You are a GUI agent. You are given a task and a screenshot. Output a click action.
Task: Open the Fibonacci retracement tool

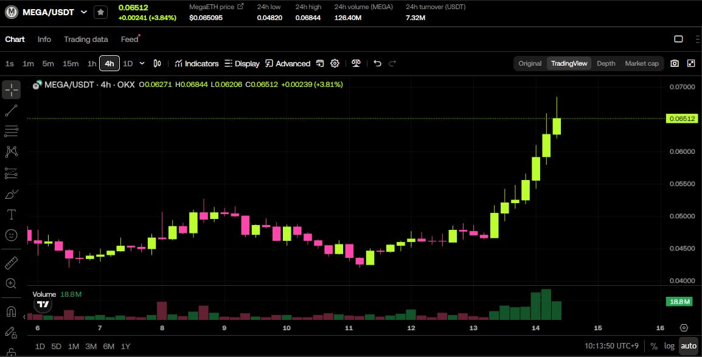click(11, 131)
